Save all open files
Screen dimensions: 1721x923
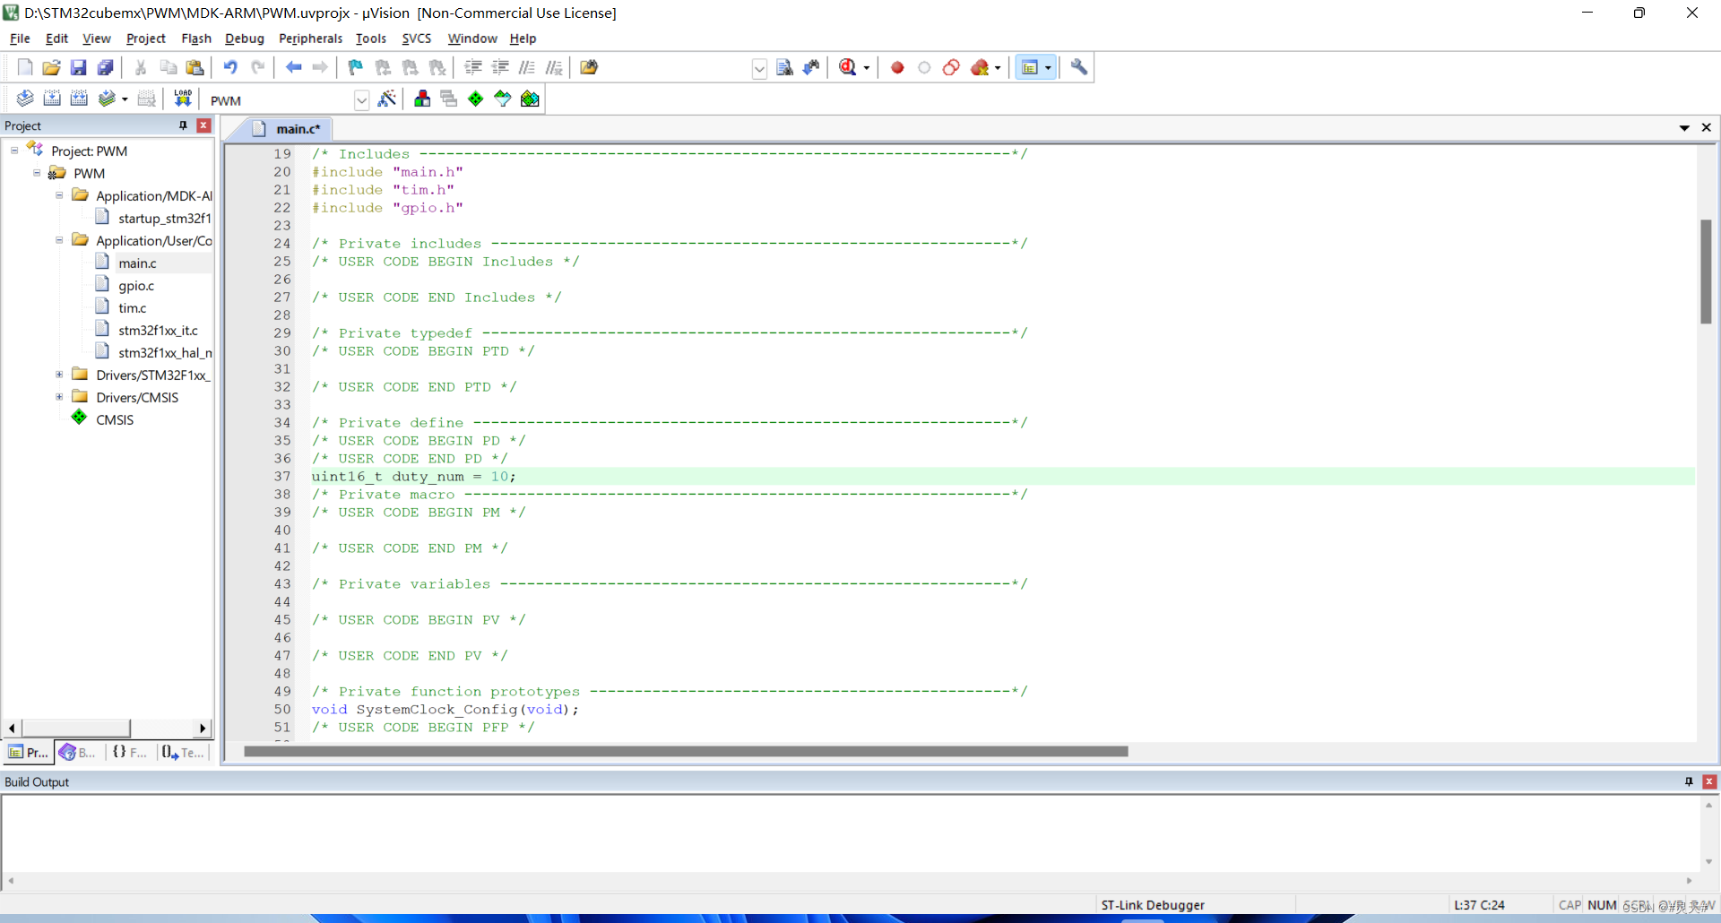(105, 67)
